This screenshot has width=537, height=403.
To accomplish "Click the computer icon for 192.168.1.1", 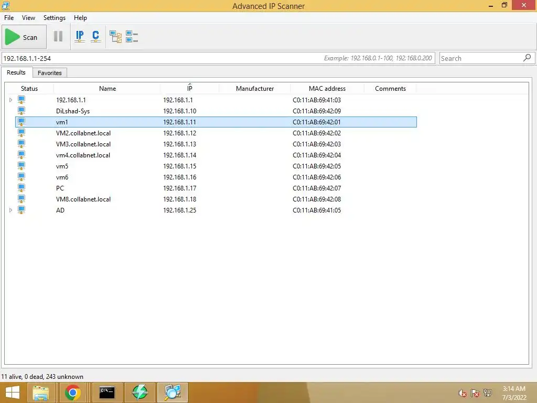I will [x=21, y=100].
